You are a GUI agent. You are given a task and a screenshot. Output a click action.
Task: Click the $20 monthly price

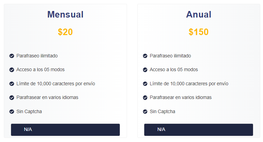pos(65,32)
